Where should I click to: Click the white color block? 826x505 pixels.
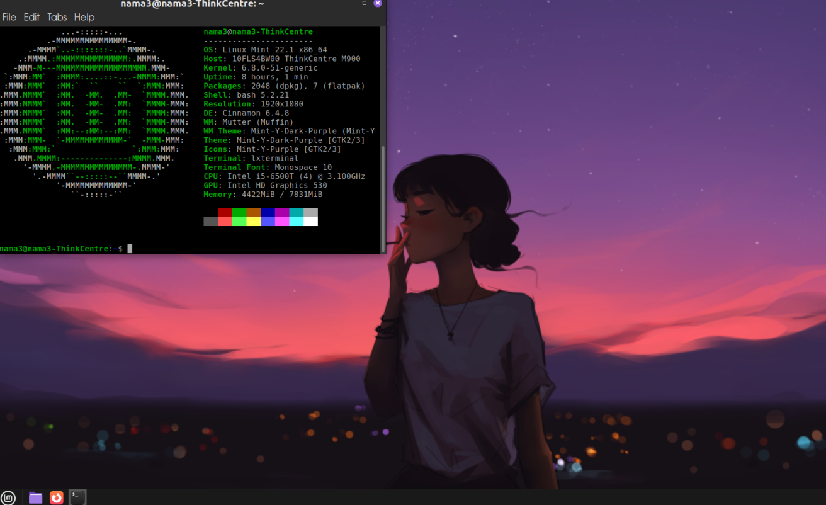pyautogui.click(x=310, y=222)
